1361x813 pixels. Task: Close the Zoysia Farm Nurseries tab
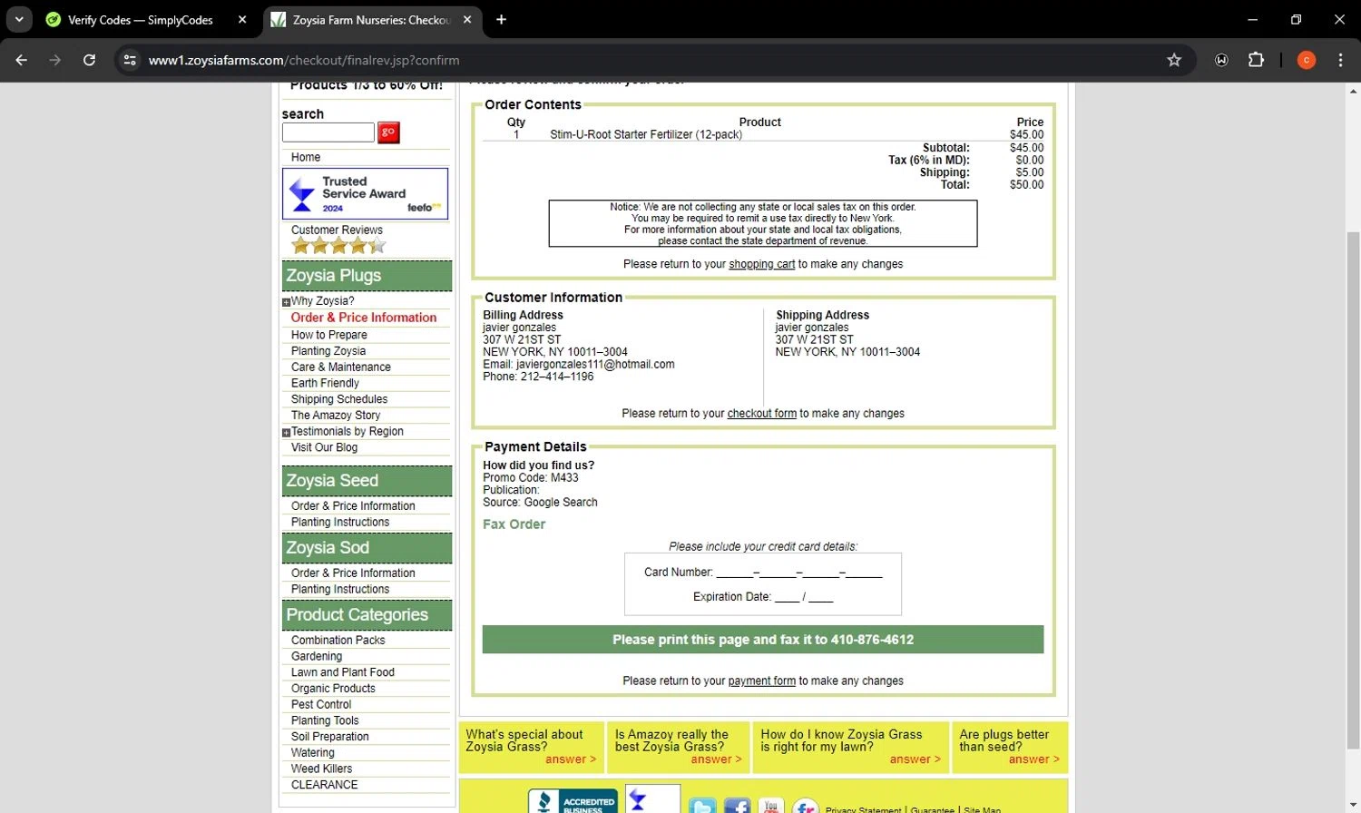tap(467, 19)
